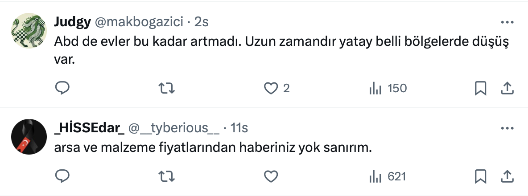Open Judgy's profile picture
528x196 pixels.
(x=28, y=30)
